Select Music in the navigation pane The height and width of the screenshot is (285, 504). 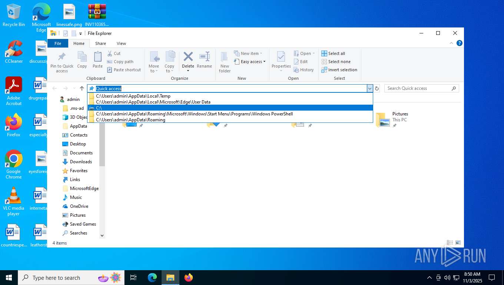tap(76, 197)
